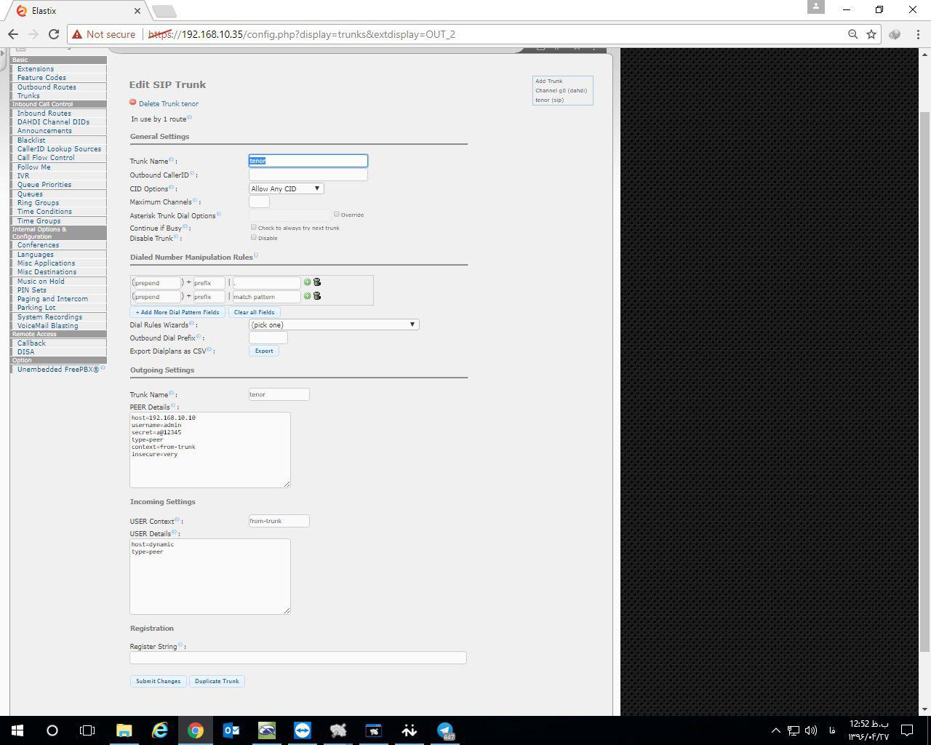
Task: Bookmark page using the star icon
Action: click(x=871, y=34)
